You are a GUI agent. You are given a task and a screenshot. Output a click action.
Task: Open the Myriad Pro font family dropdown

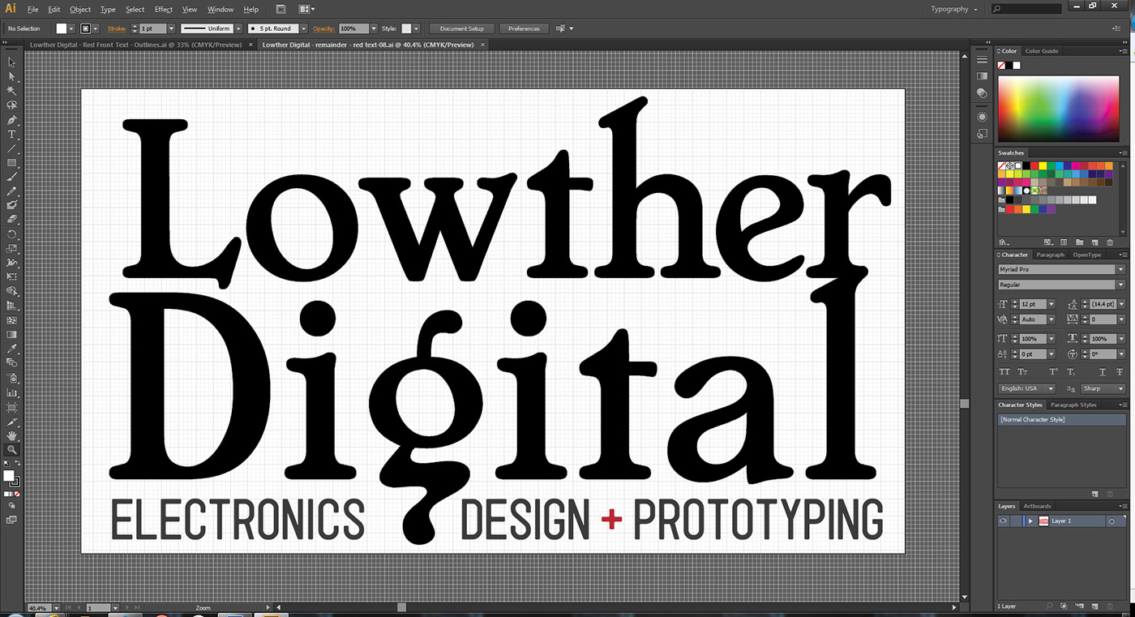point(1120,270)
